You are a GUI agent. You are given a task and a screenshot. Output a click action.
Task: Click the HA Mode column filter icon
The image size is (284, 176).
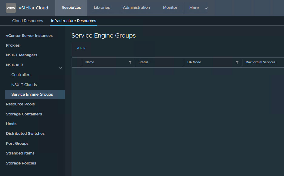[x=237, y=62]
